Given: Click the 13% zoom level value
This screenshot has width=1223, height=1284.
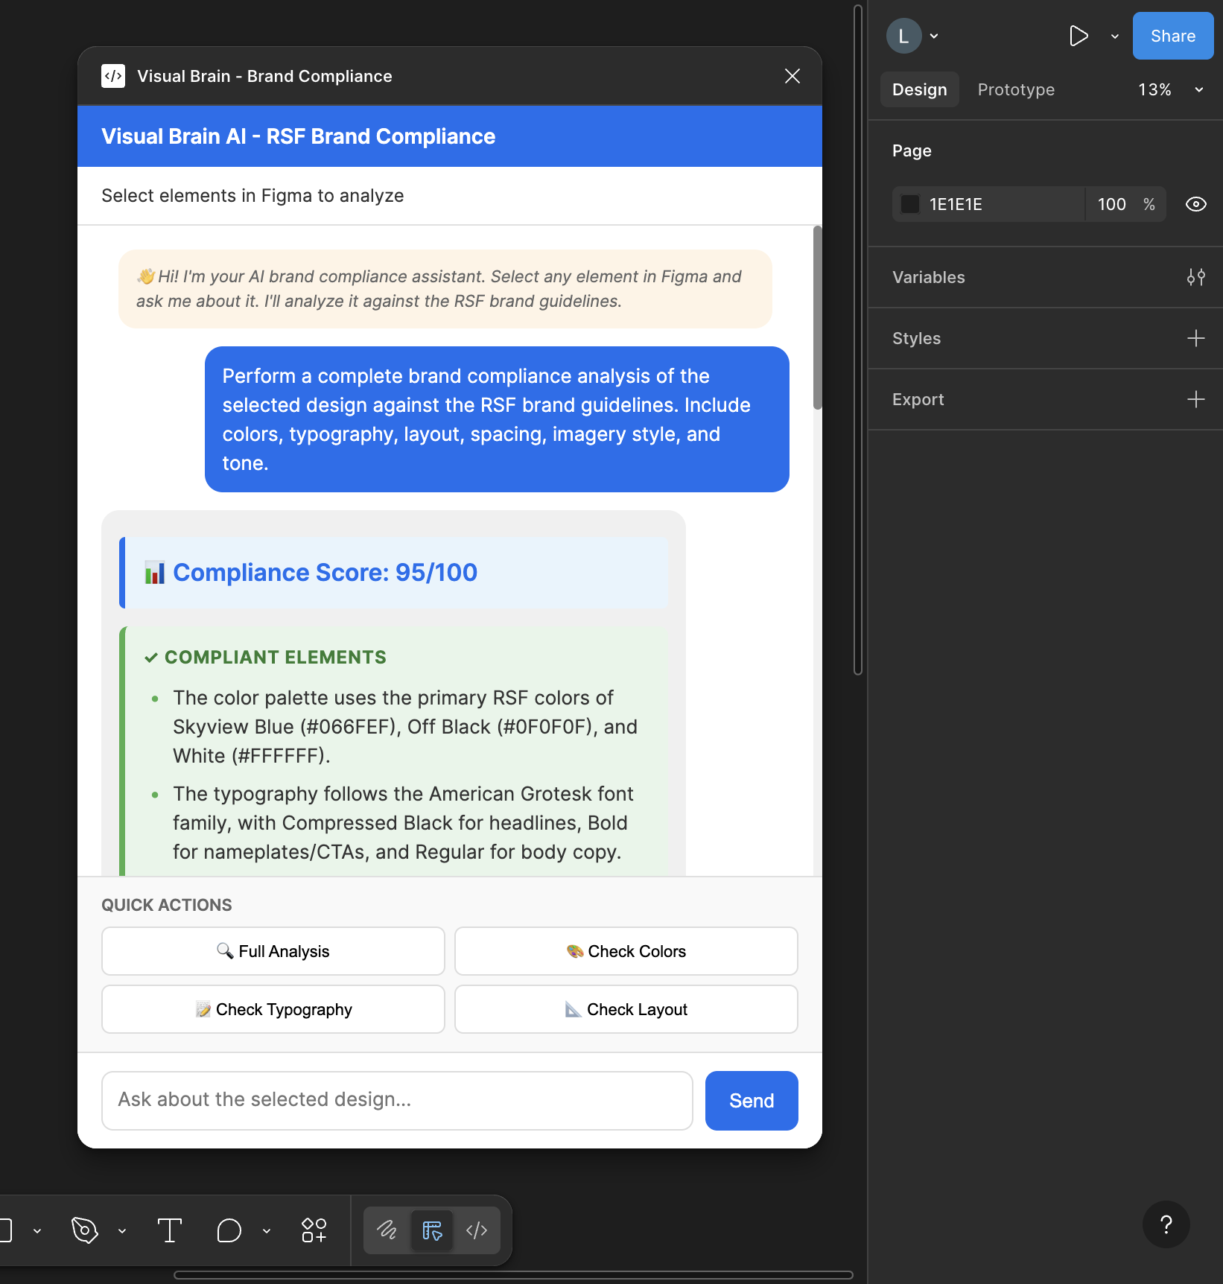Looking at the screenshot, I should tap(1154, 89).
